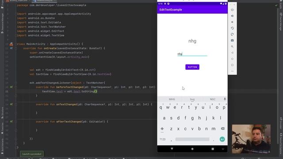Click the Launch succeeded notification balloon
The width and height of the screenshot is (283, 159).
coord(32,154)
